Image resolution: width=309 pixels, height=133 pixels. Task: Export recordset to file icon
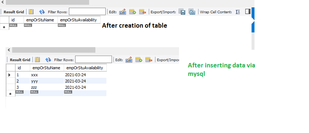click(182, 12)
